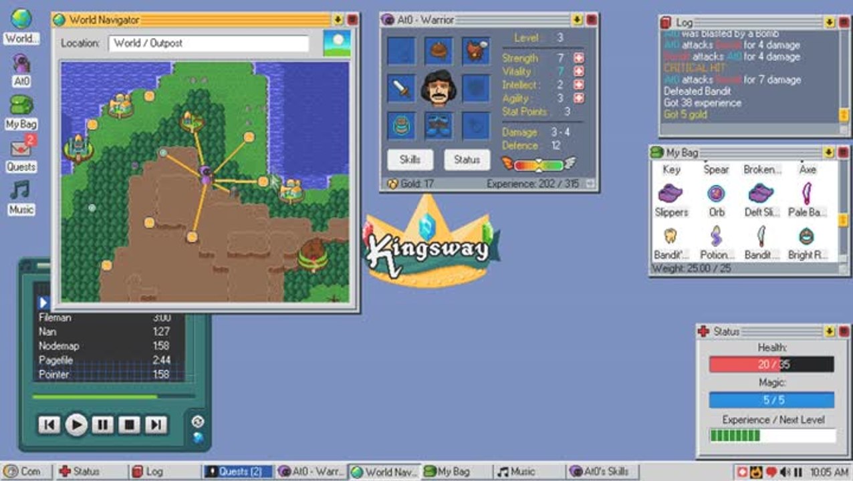The width and height of the screenshot is (853, 481).
Task: Click the My Bag scrollbar handle
Action: pos(844,220)
